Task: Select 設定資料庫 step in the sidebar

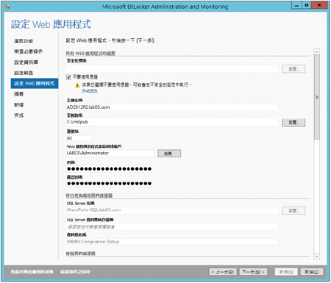Action: click(26, 62)
